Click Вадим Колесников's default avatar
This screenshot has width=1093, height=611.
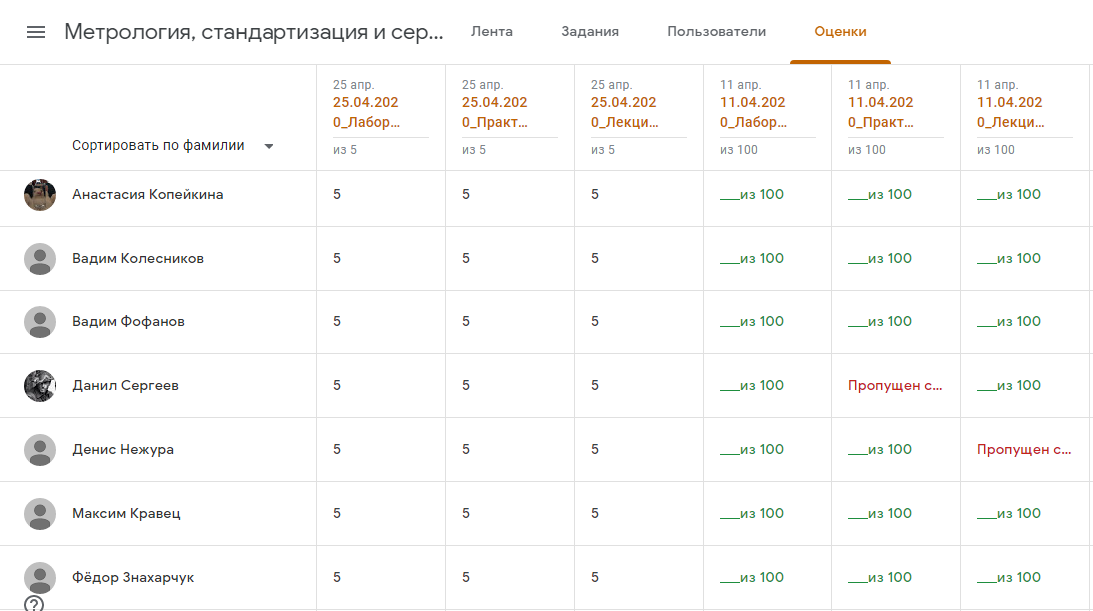pyautogui.click(x=40, y=259)
